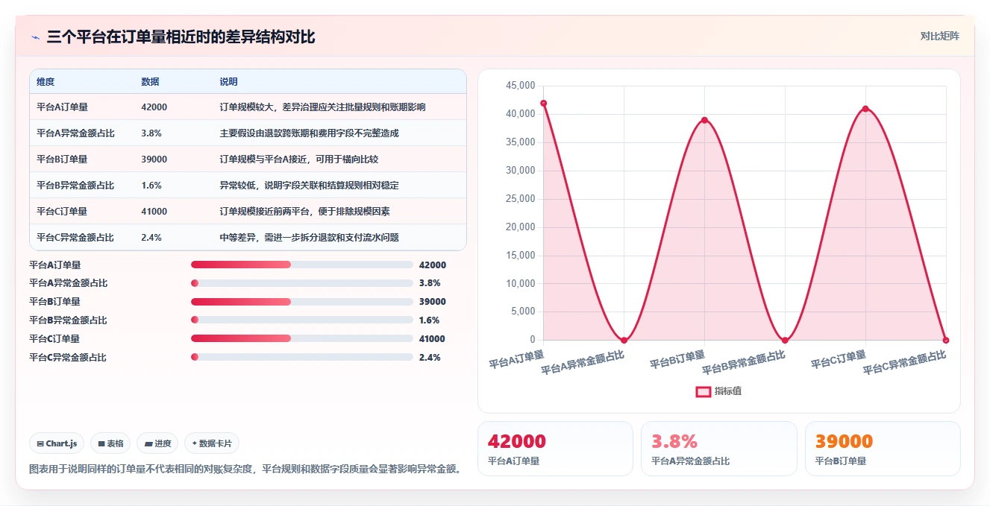This screenshot has width=990, height=506.
Task: Click description starting 订单规模较大
Action: coord(322,107)
